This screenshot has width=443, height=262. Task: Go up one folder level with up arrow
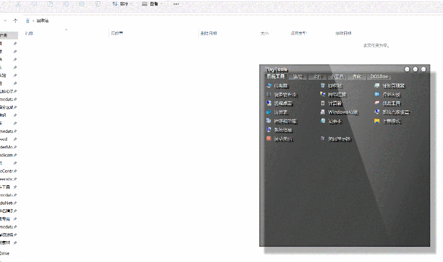[16, 21]
